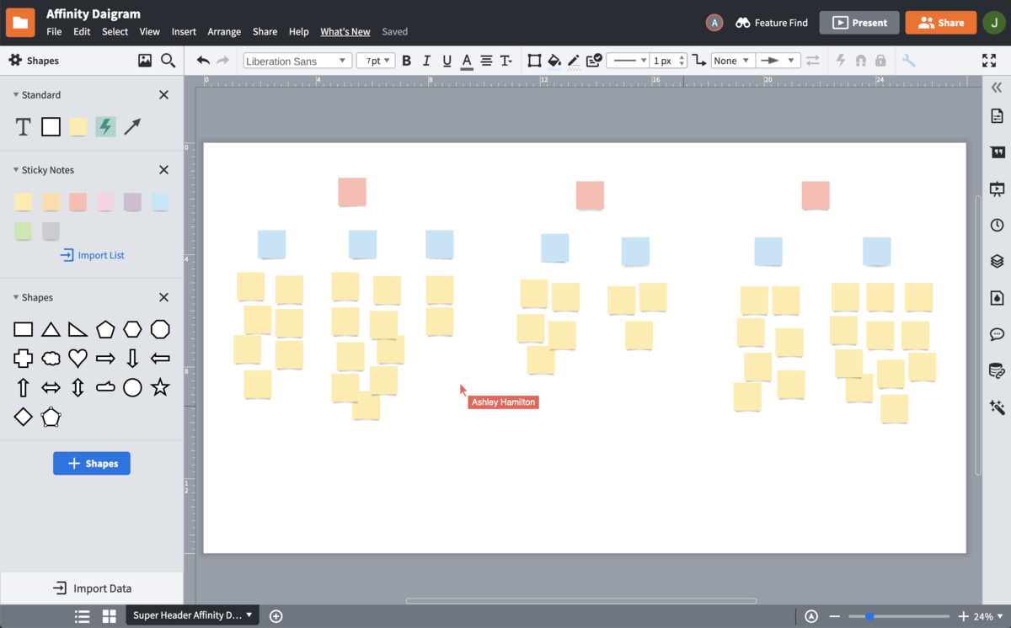The image size is (1011, 628).
Task: Open the Layers panel on the right sidebar
Action: [997, 261]
